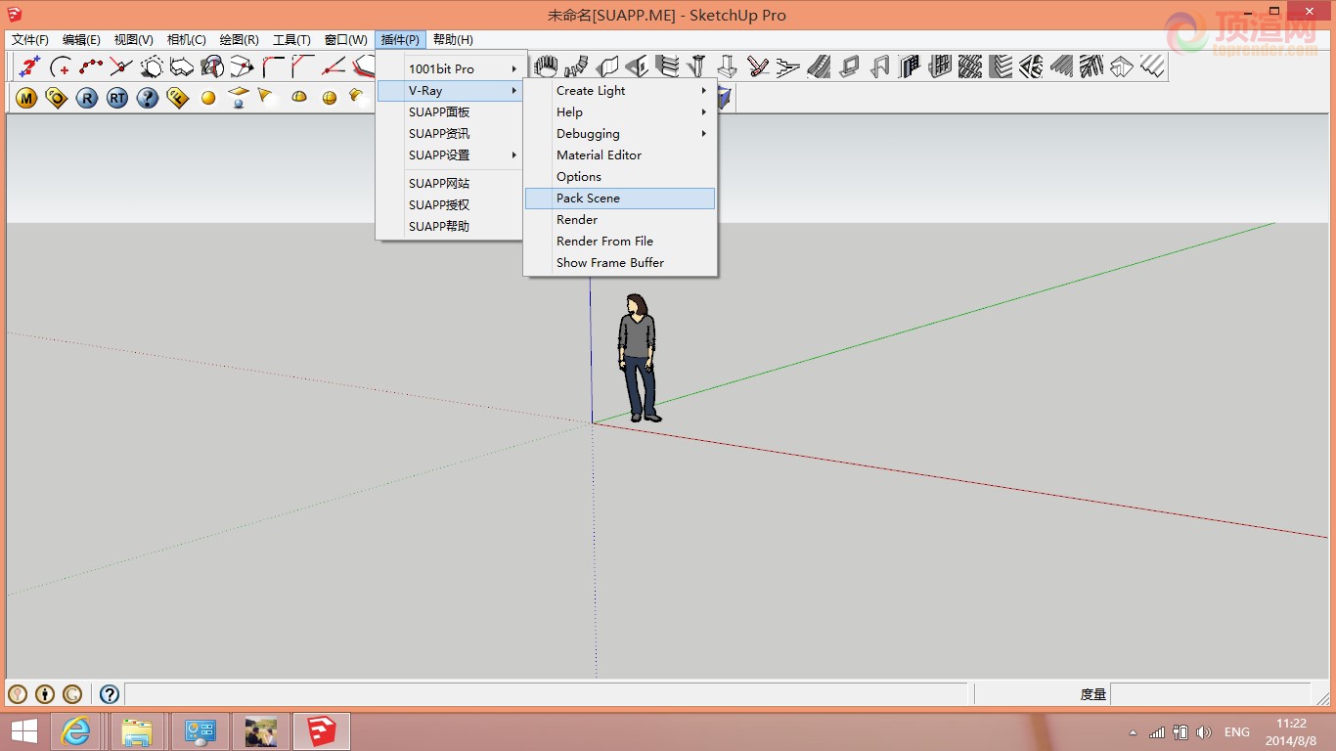The image size is (1336, 751).
Task: Expand the SUAPP设置 submenu
Action: coord(450,155)
